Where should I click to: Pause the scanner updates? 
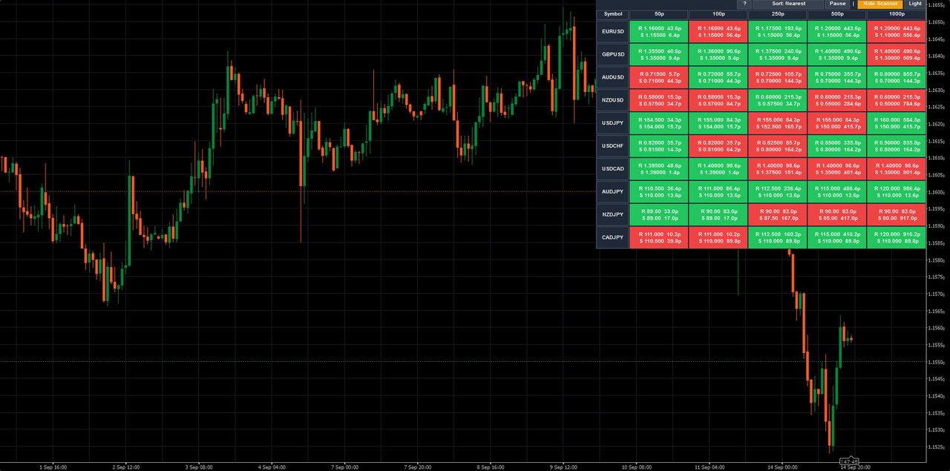click(x=838, y=4)
